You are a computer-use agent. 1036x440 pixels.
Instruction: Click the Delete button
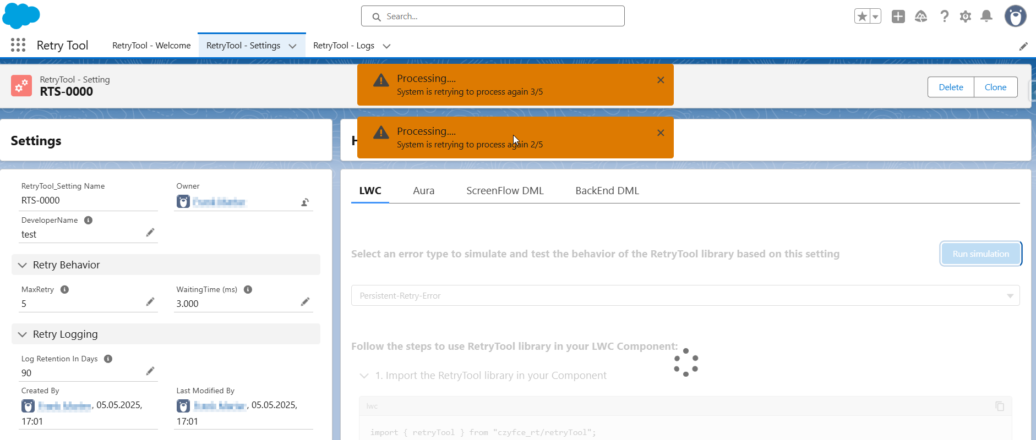[951, 87]
